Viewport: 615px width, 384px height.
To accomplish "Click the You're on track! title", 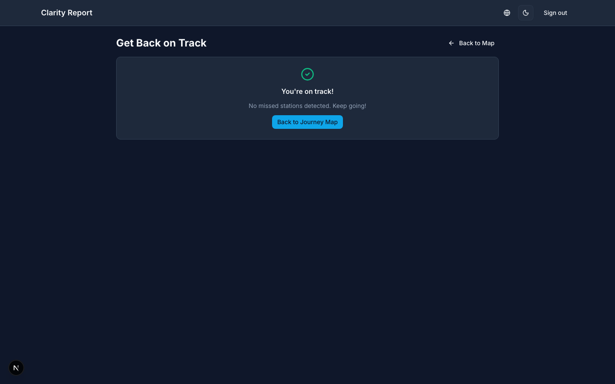I will pyautogui.click(x=307, y=91).
